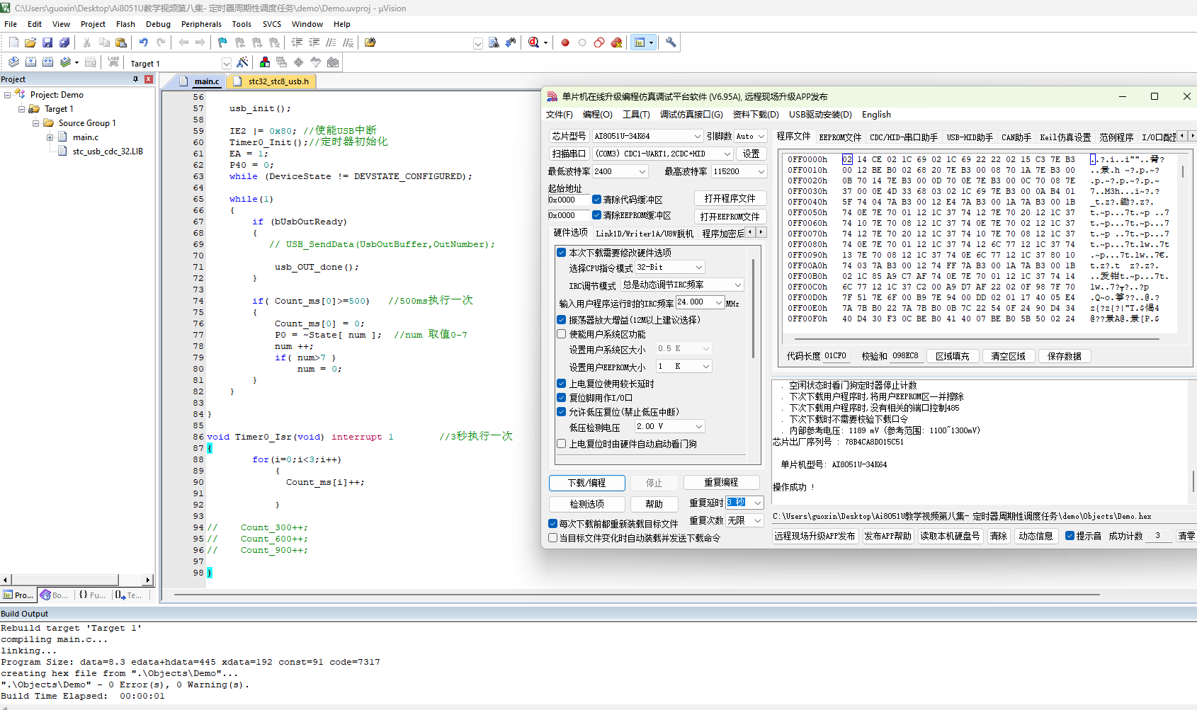Switch to the CAN助手 tab
This screenshot has width=1197, height=710.
pyautogui.click(x=1016, y=137)
